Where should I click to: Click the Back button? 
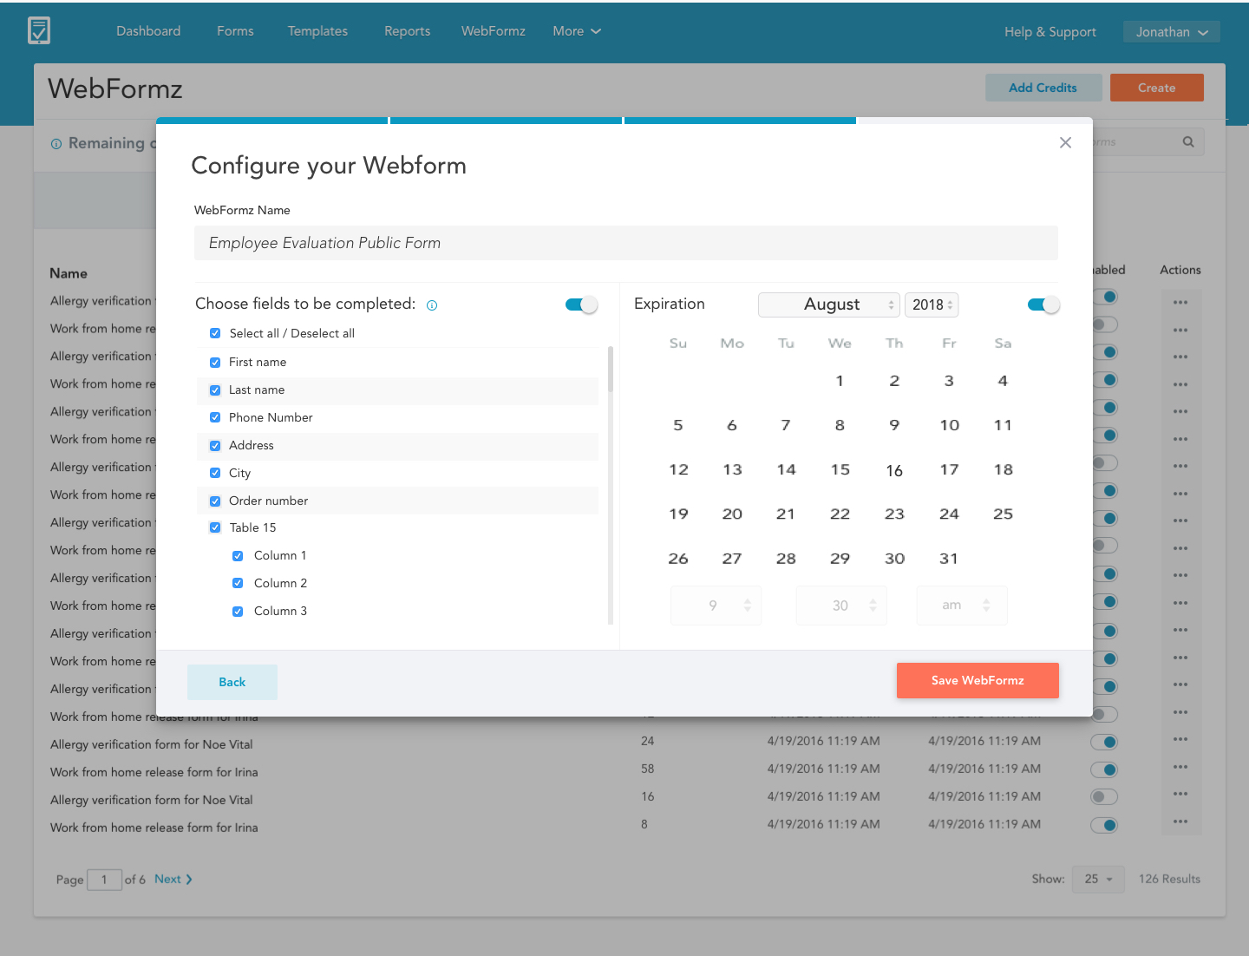[232, 682]
